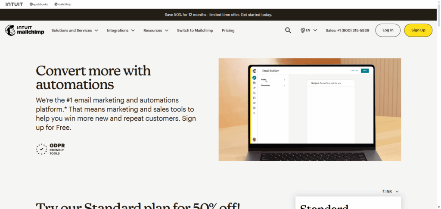Open the search magnifier icon

click(x=288, y=30)
